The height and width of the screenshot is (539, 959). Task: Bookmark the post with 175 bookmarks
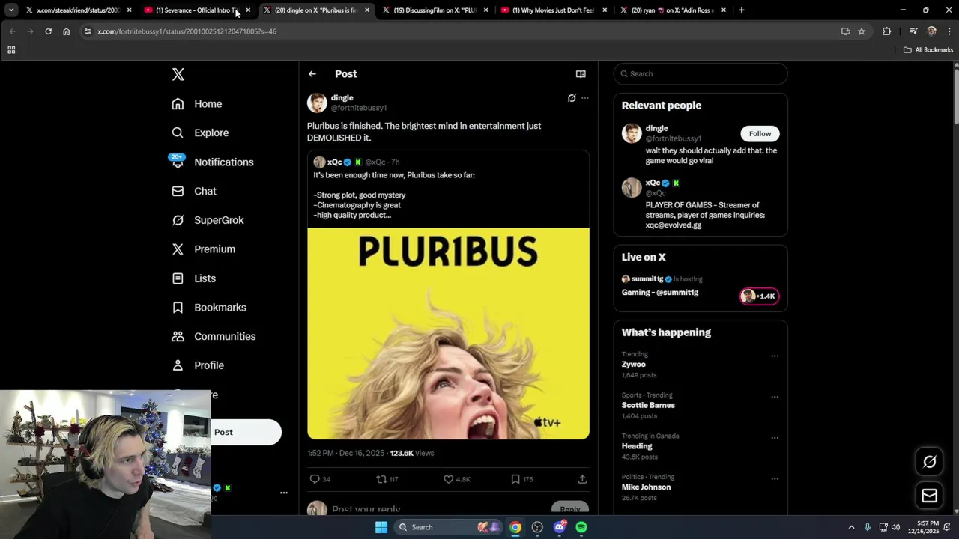(x=522, y=479)
